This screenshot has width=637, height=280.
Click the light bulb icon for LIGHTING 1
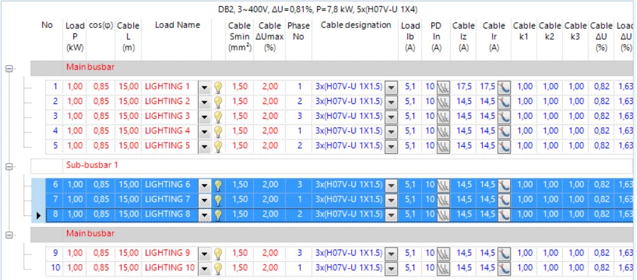218,86
